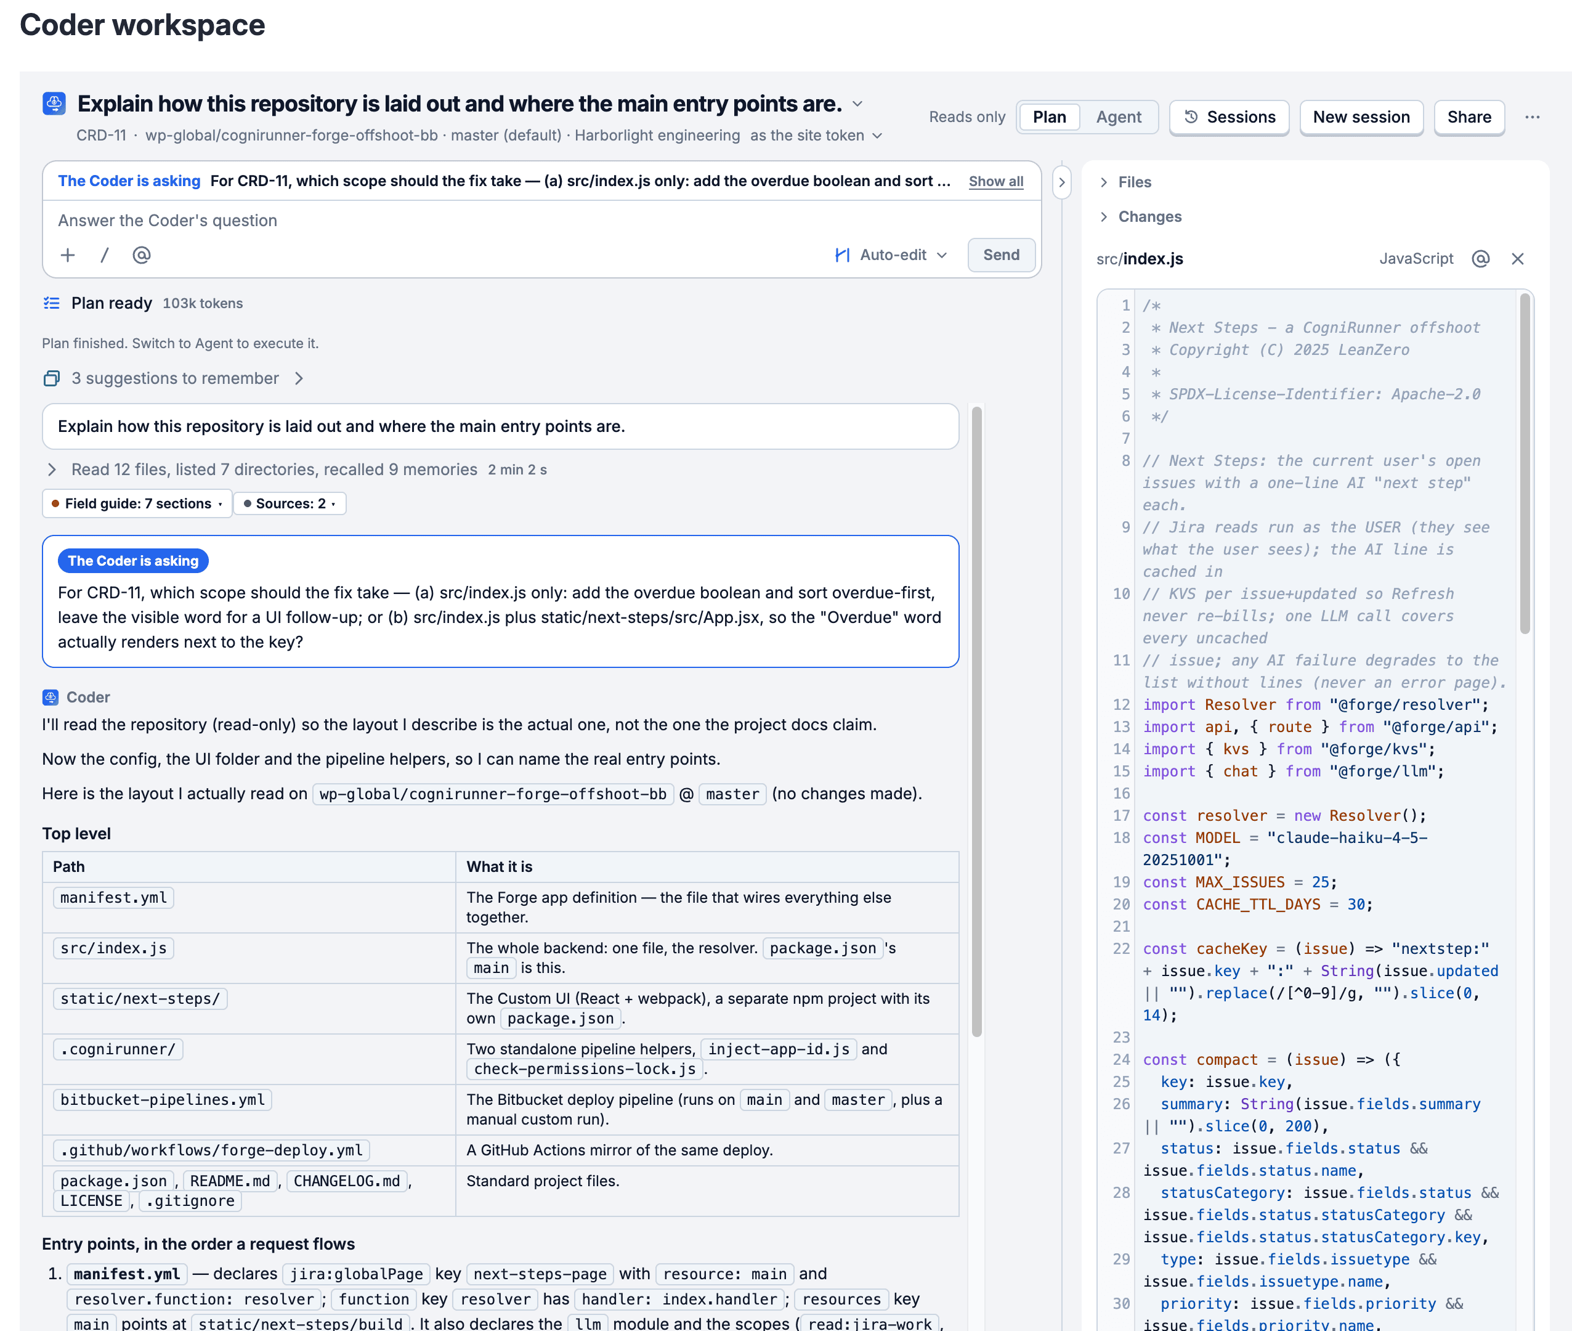Click the copy icon beside suggestions to remember
The height and width of the screenshot is (1331, 1572).
pos(51,378)
